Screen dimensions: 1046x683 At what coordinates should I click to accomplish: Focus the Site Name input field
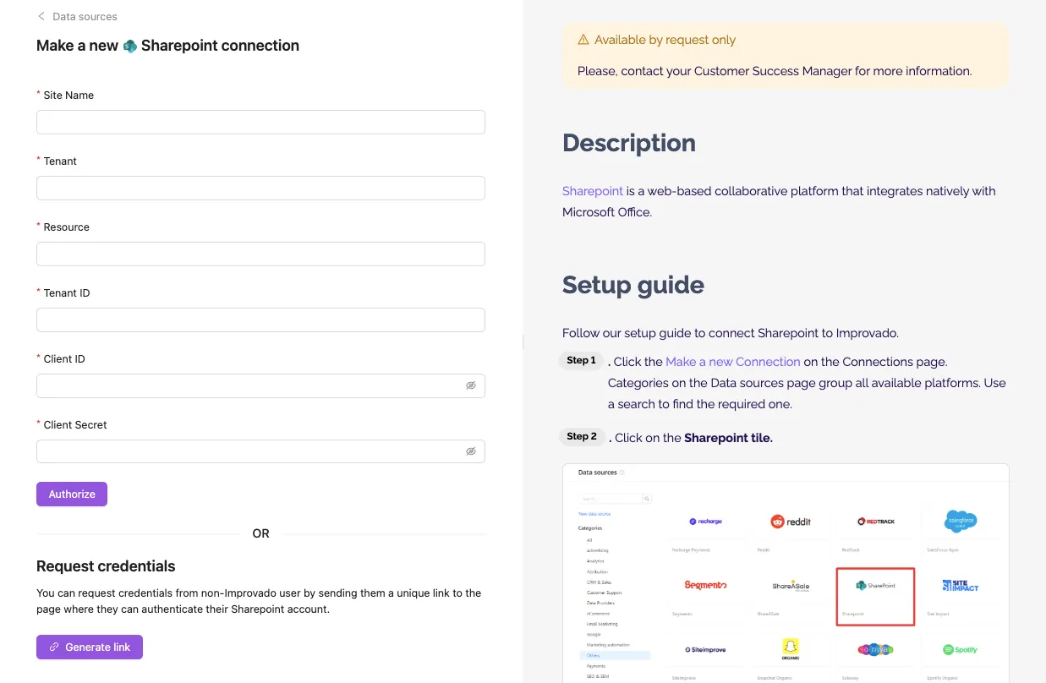click(x=260, y=122)
